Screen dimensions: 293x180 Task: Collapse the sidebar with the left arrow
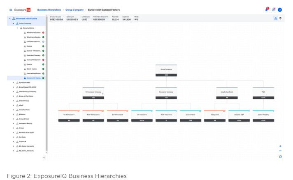coord(44,157)
